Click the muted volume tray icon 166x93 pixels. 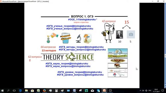pyautogui.click(x=143, y=91)
